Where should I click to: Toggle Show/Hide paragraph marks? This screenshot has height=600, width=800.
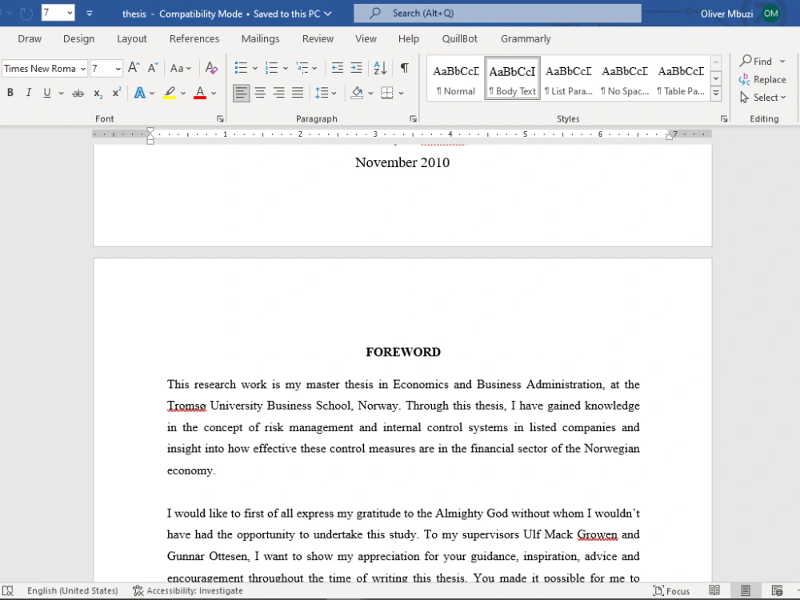[x=404, y=68]
